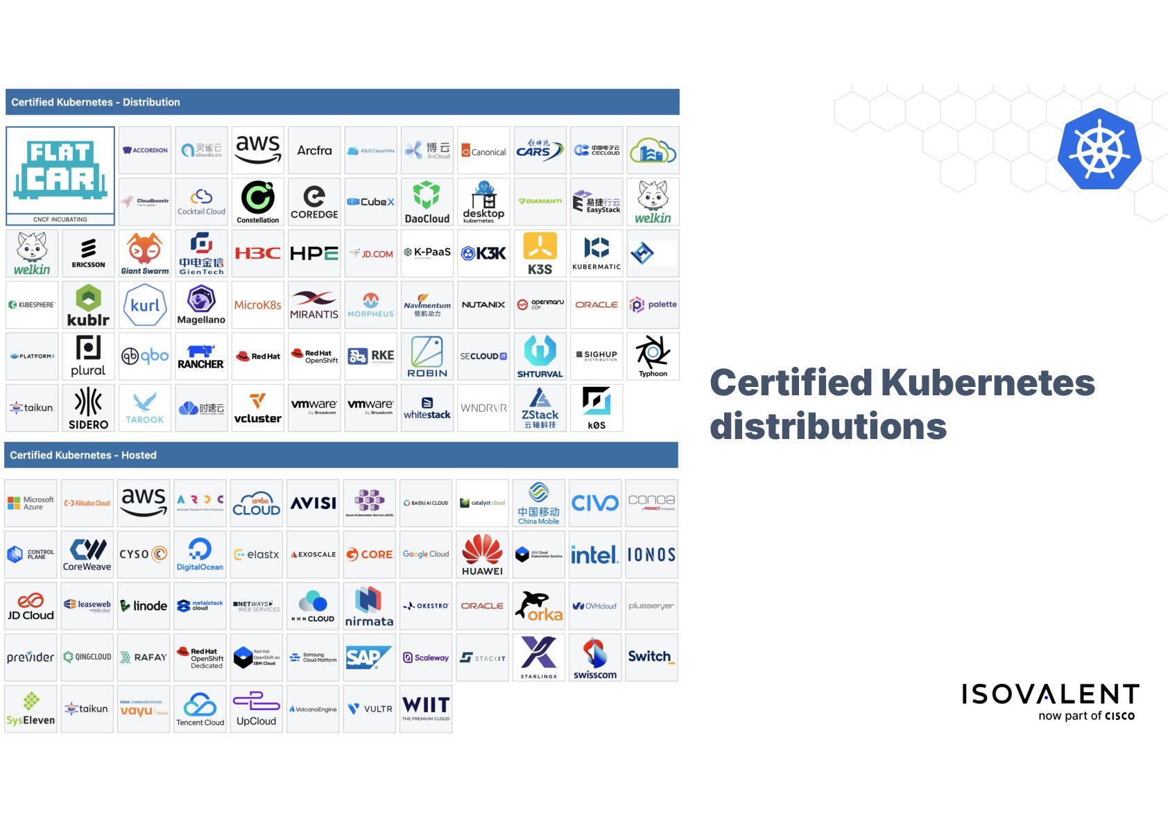Select the ZStack logo
1168x826 pixels.
coord(540,408)
